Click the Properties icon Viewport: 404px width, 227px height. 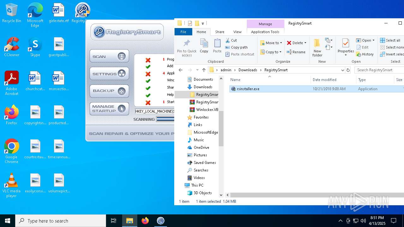[x=346, y=48]
